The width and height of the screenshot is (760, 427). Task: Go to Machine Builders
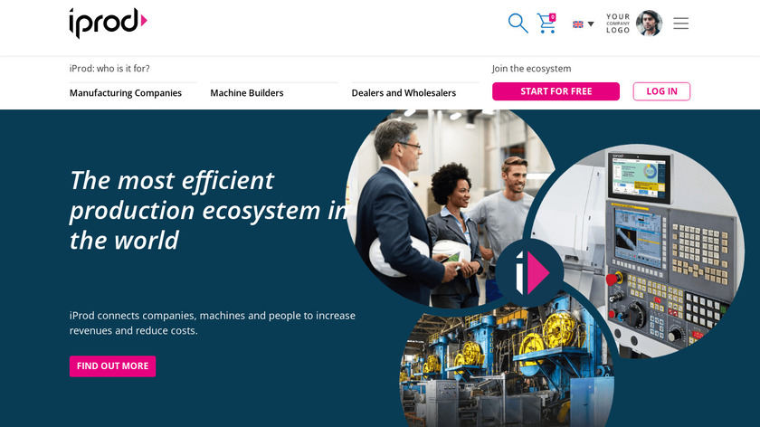tap(247, 92)
